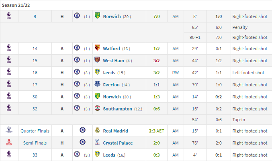Select the Quarter-Finals round link

click(35, 131)
